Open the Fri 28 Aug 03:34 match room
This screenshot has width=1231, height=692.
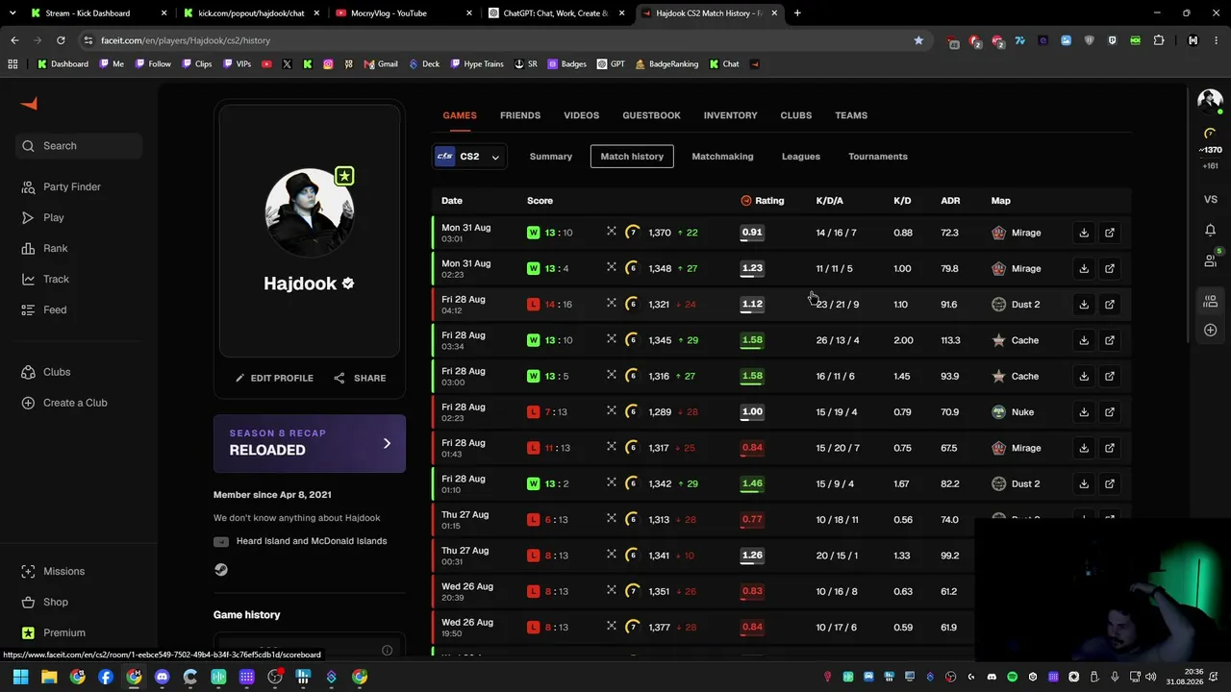1110,340
